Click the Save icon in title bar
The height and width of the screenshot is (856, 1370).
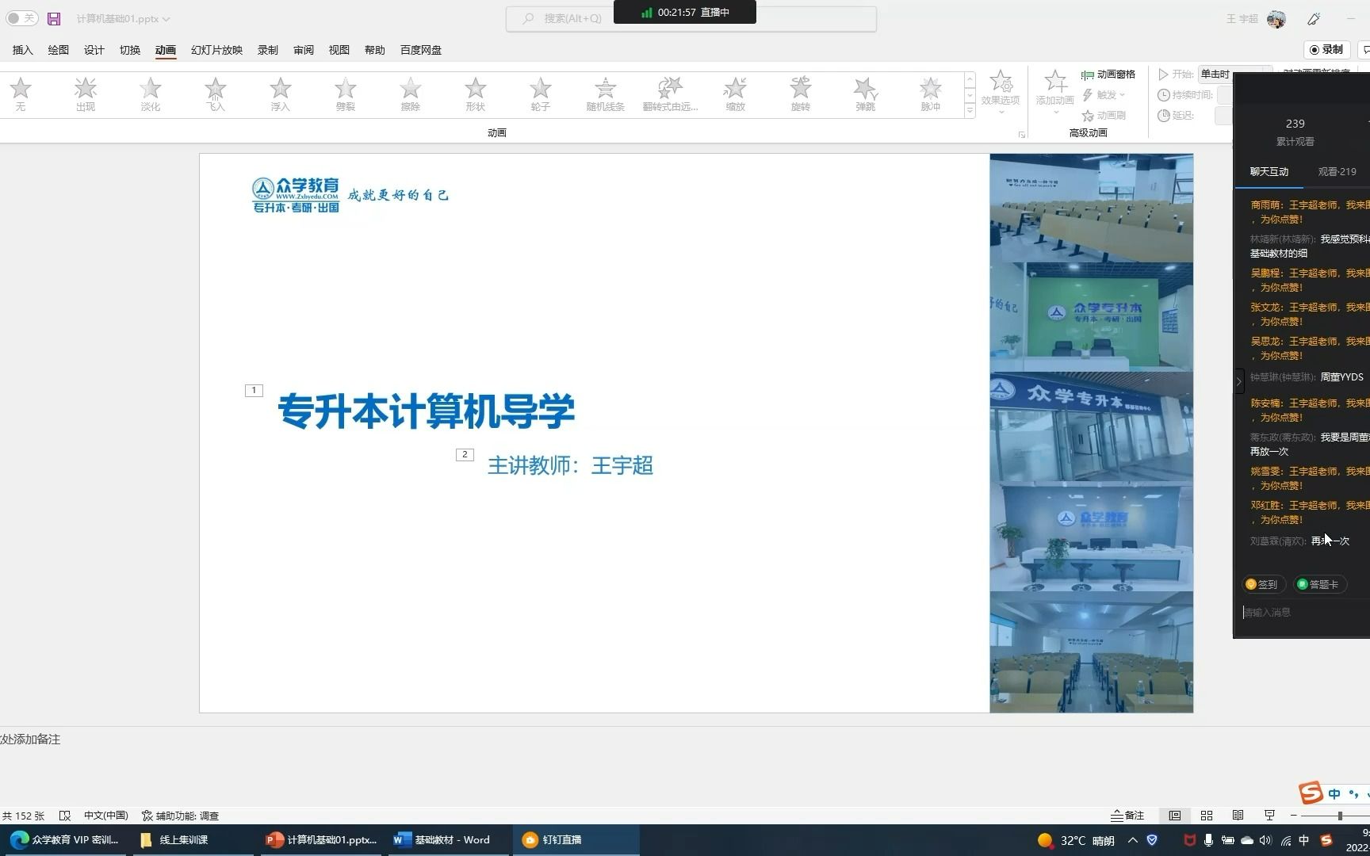(53, 17)
